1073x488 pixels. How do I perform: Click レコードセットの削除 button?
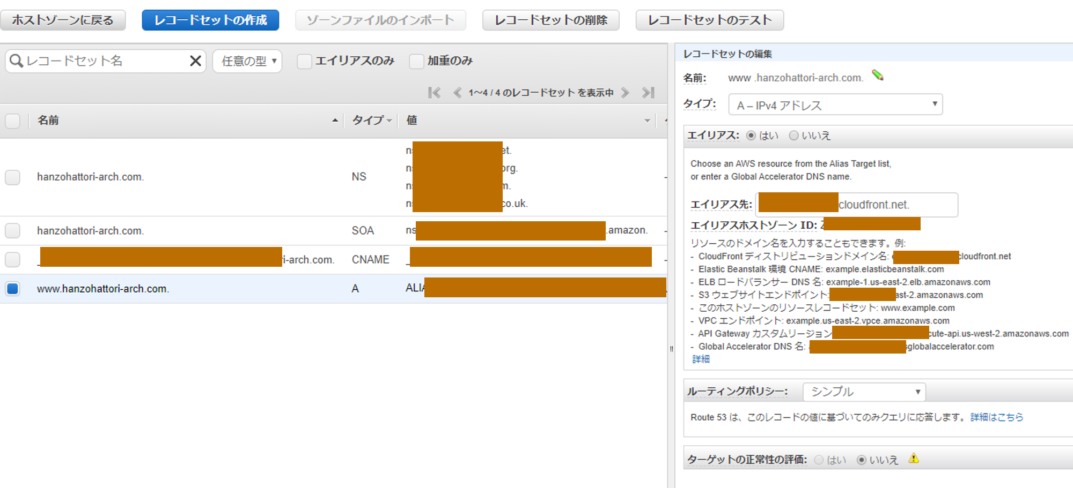(x=551, y=20)
